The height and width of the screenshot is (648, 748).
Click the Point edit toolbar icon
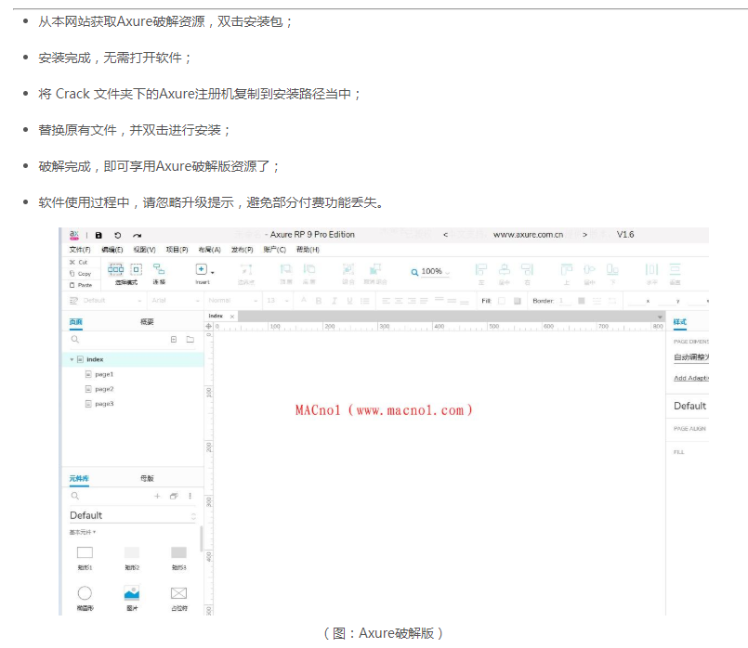246,269
